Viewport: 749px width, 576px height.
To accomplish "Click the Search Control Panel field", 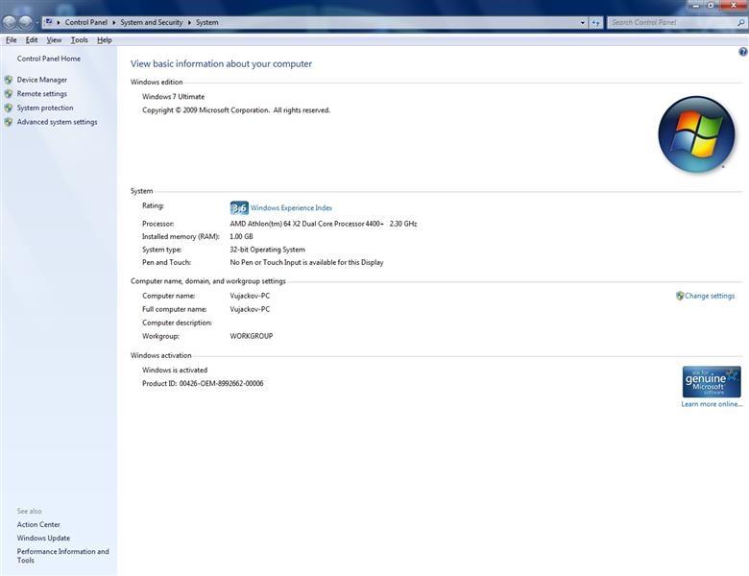I will (x=677, y=22).
